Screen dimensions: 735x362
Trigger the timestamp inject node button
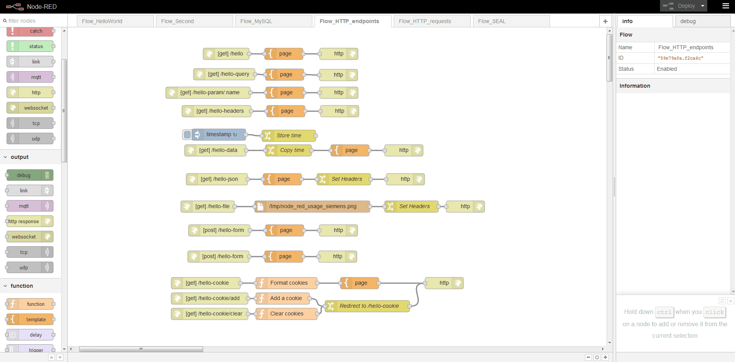(187, 135)
